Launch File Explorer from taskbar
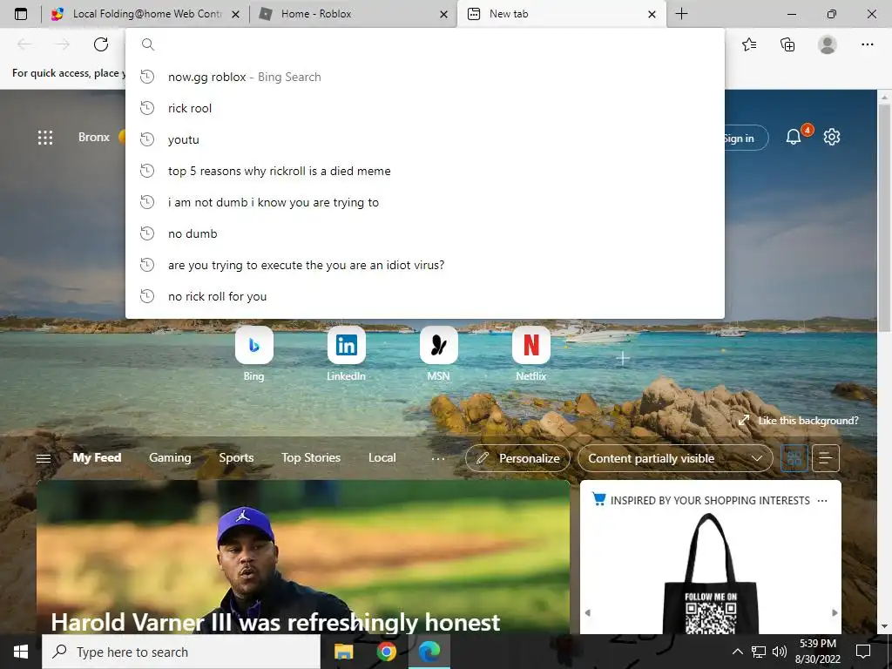 343,652
